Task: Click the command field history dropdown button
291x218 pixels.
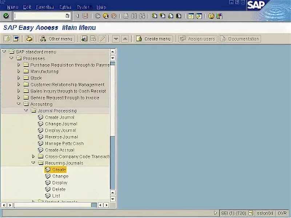Action: pos(68,16)
